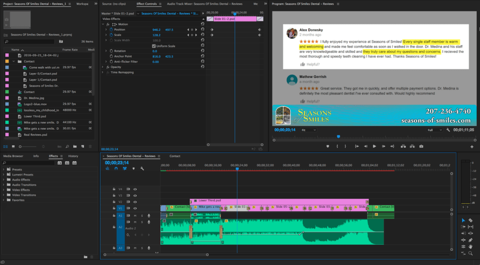Screen dimensions: 480x265
Task: Click Mark Out bracket button
Action: (345, 147)
